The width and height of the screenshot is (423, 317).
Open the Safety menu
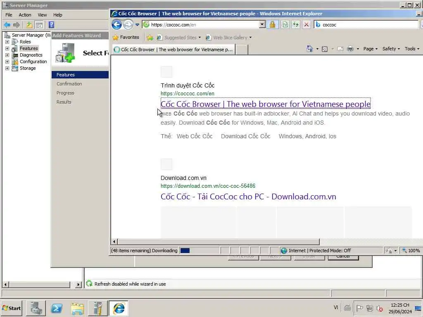(x=391, y=49)
